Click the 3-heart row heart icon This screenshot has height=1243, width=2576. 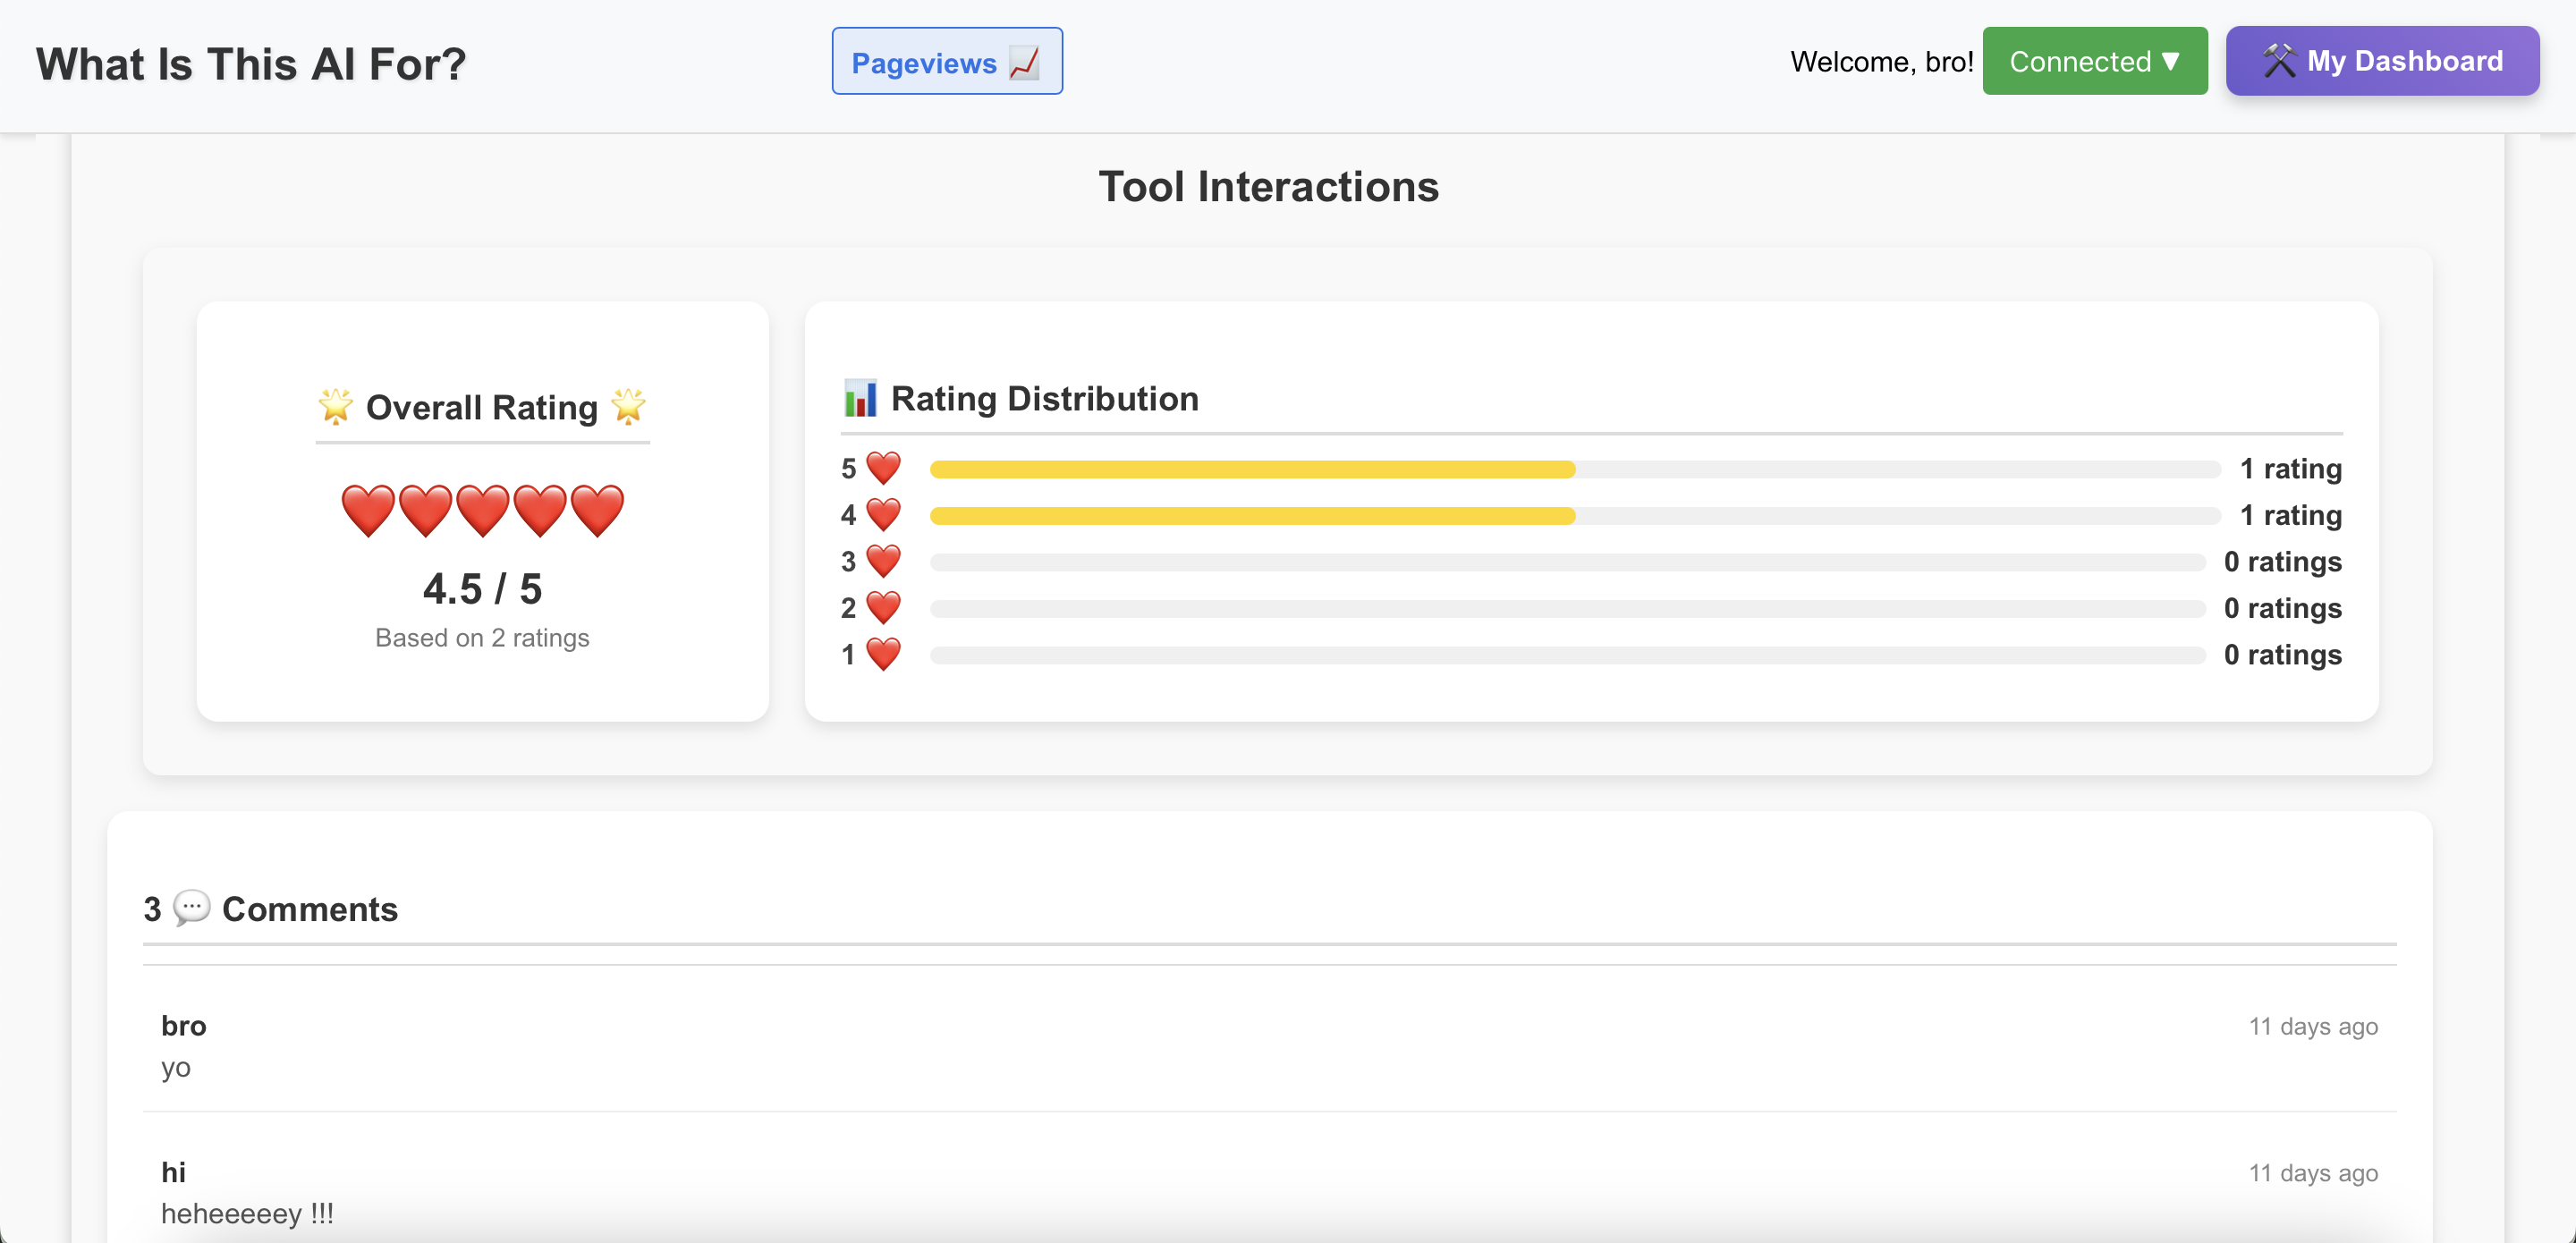coord(883,561)
